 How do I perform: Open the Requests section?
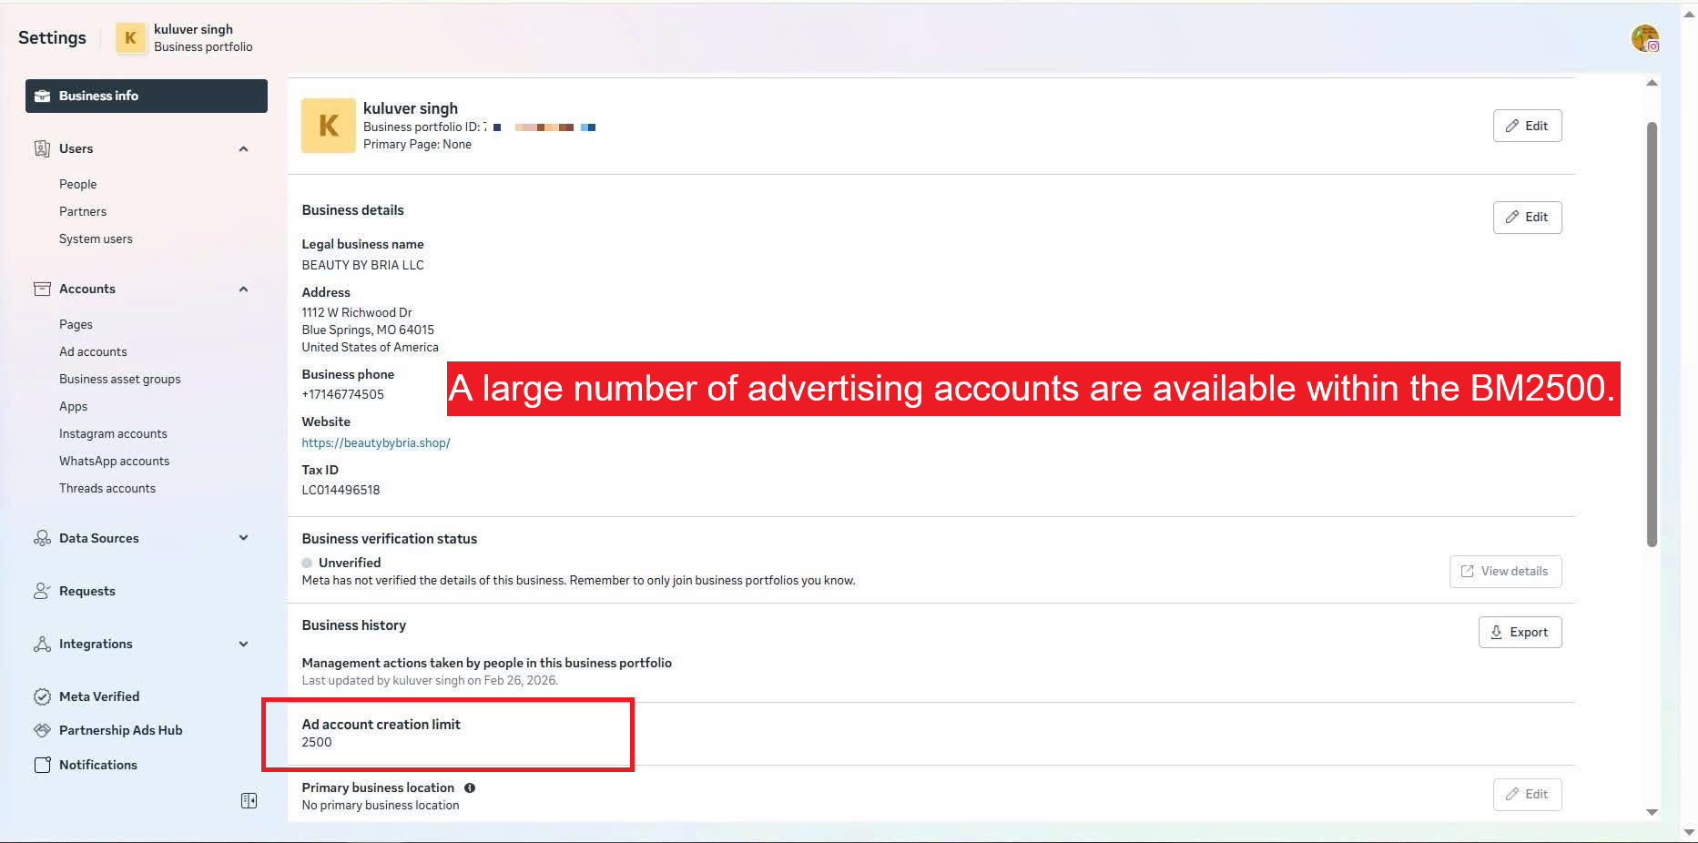point(87,591)
